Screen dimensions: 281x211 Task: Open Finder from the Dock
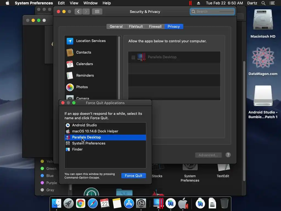[x=57, y=203]
